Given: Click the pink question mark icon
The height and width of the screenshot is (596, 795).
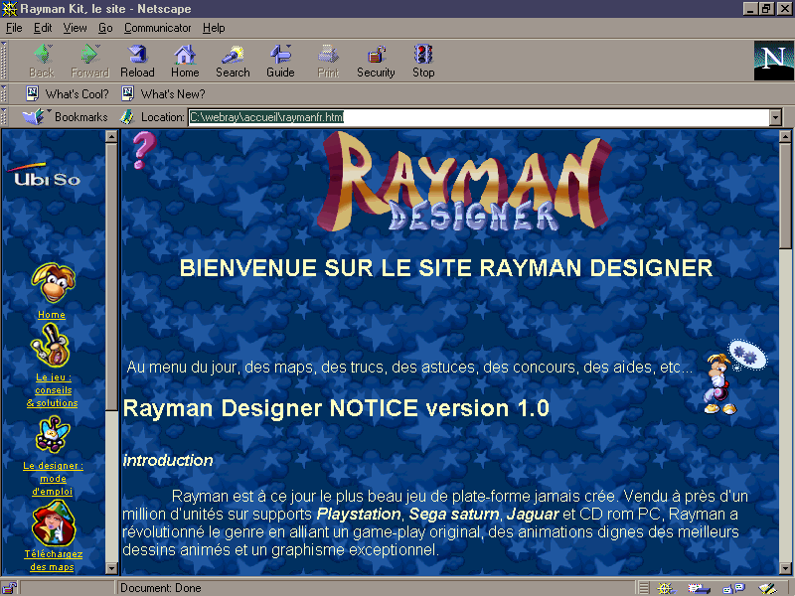Looking at the screenshot, I should 144,150.
